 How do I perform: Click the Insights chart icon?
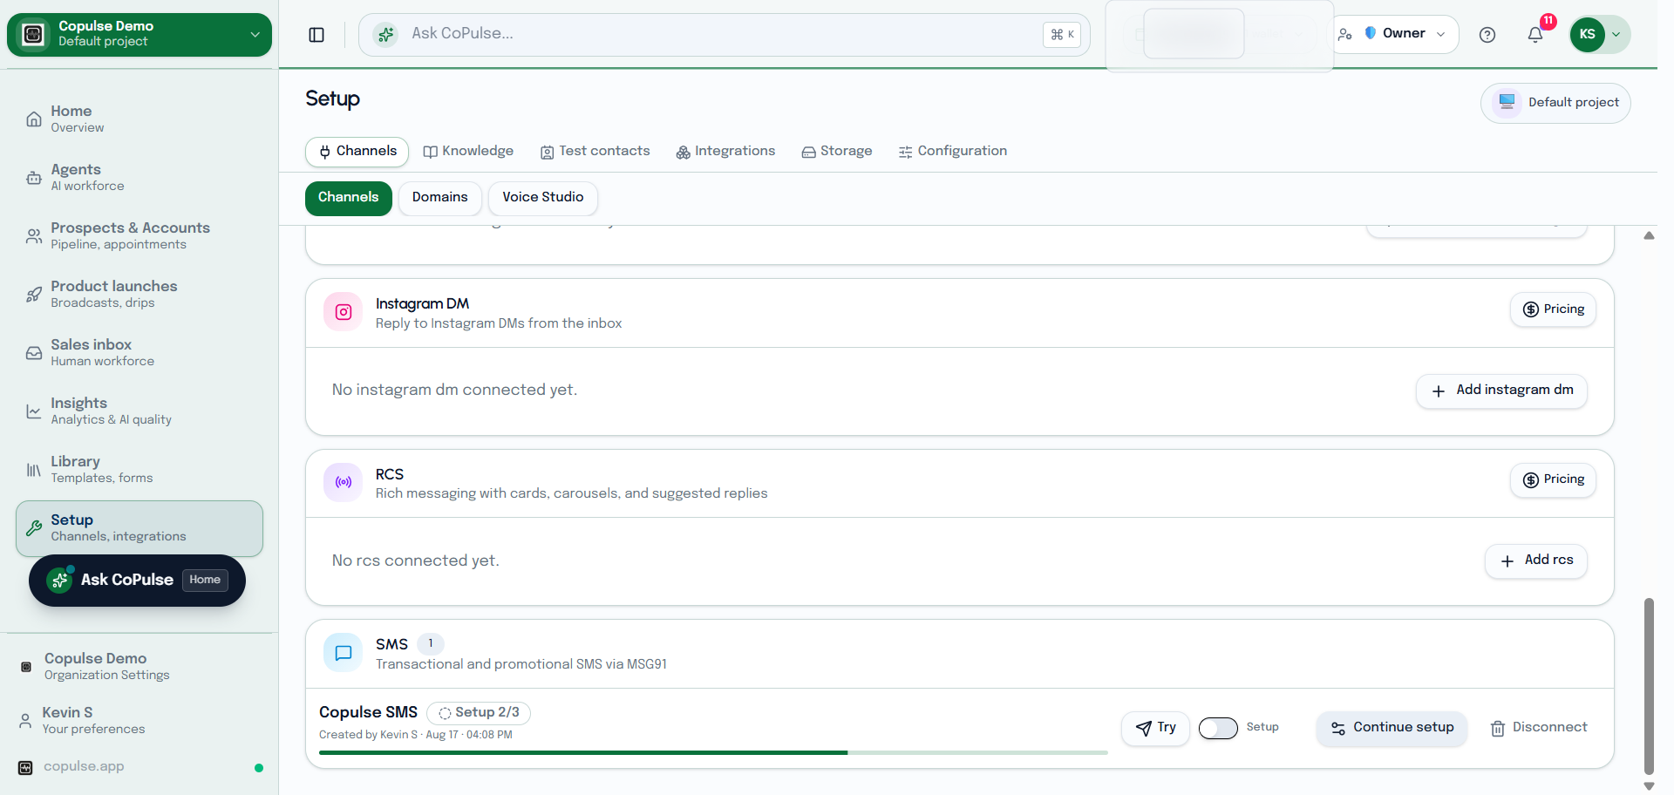[x=33, y=411]
